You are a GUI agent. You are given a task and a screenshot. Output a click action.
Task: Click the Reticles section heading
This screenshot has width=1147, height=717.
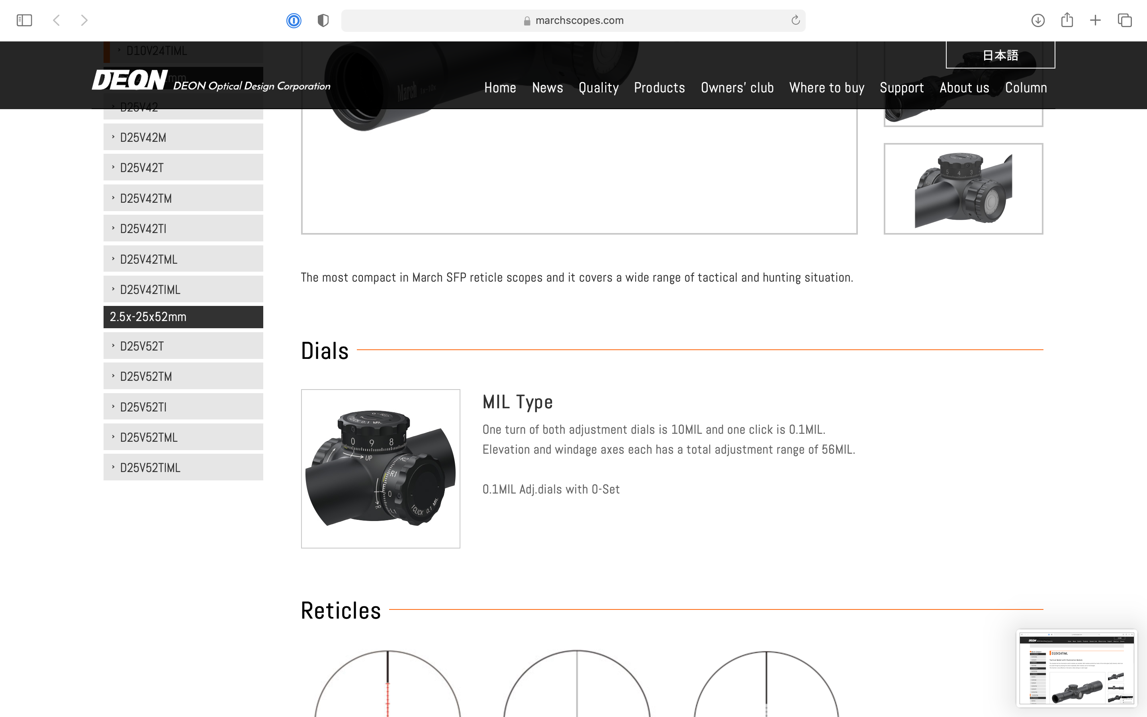341,610
